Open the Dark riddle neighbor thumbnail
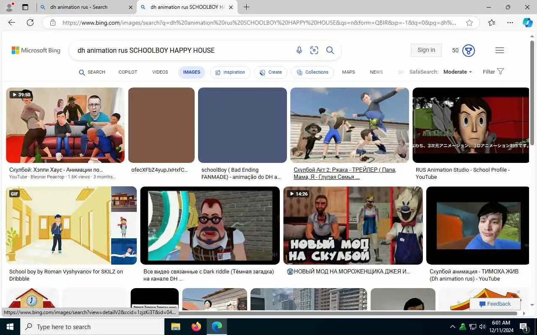 pyautogui.click(x=210, y=225)
